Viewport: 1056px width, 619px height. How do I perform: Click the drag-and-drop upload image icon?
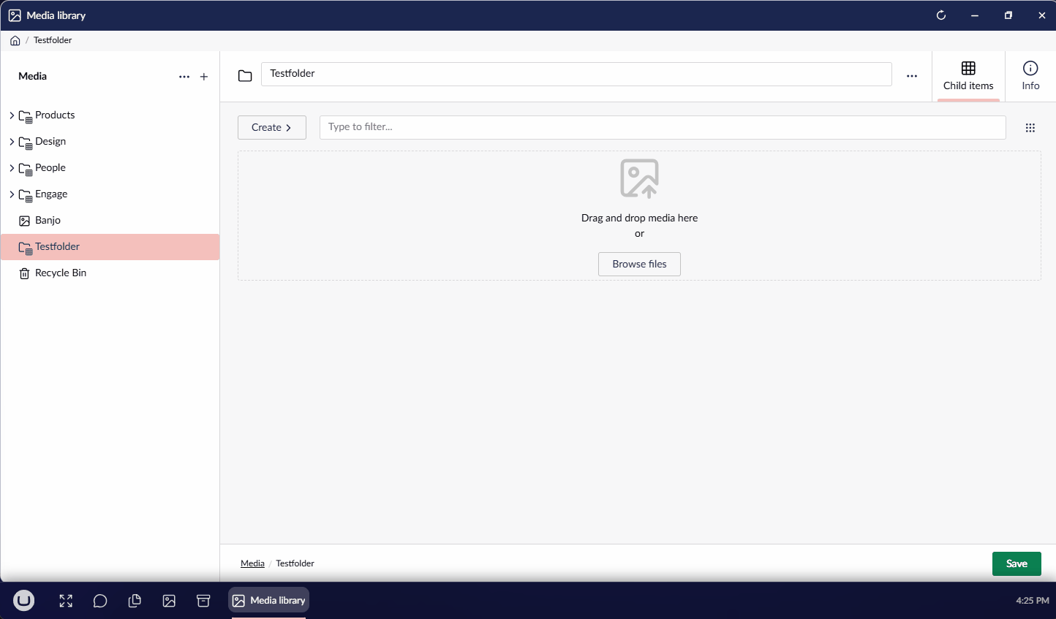click(x=639, y=178)
